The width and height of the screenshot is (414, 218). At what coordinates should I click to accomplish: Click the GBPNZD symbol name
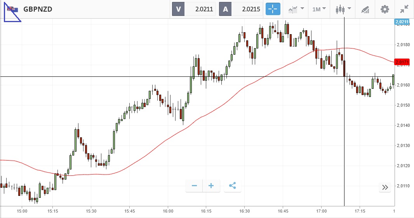38,9
